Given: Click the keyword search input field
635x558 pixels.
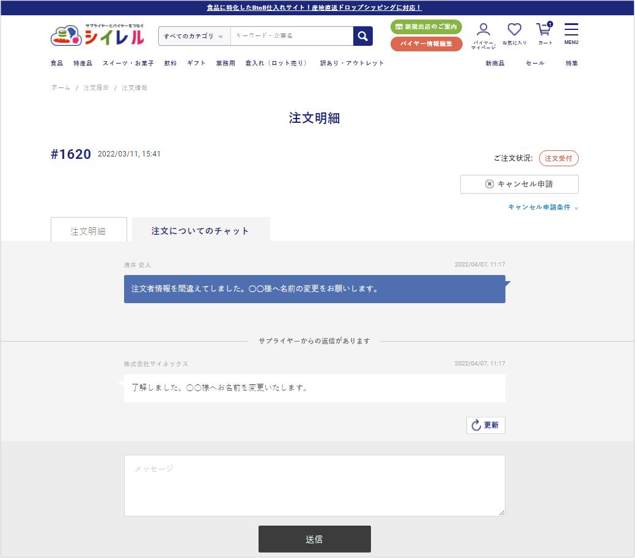Looking at the screenshot, I should pos(292,36).
